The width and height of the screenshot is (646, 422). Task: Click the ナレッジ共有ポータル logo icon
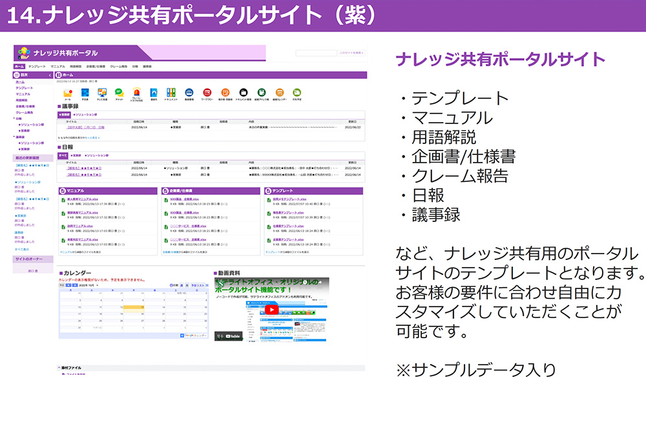coord(24,53)
